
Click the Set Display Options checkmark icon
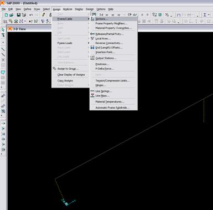(x=160, y=15)
